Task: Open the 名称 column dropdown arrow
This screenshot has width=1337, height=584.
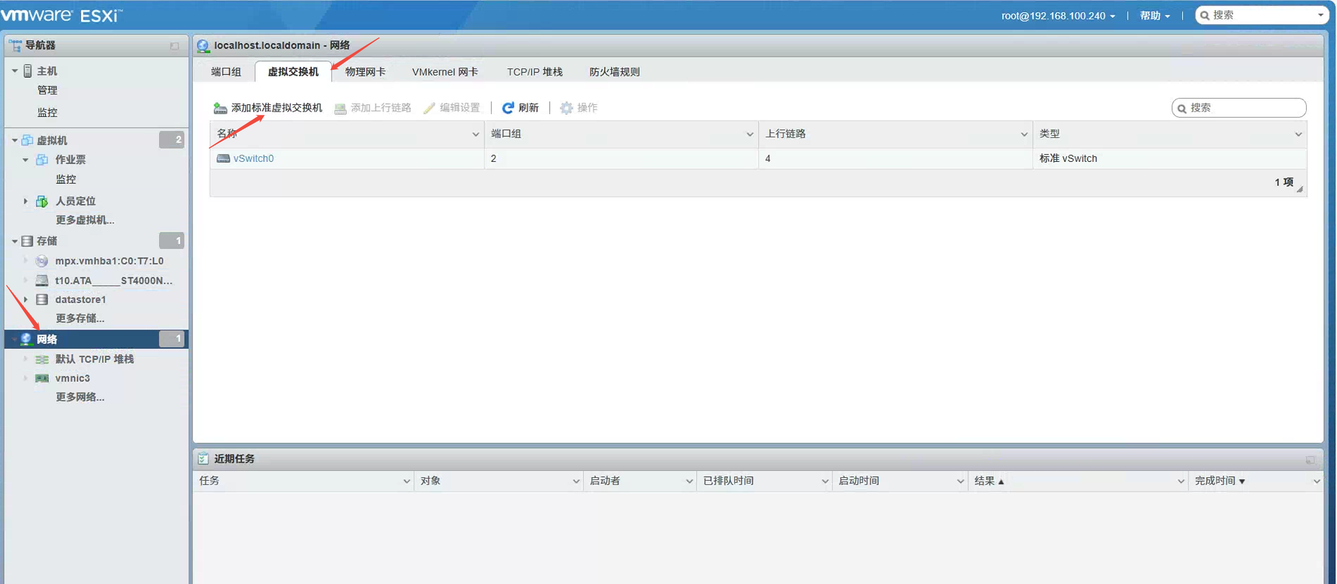Action: [475, 134]
